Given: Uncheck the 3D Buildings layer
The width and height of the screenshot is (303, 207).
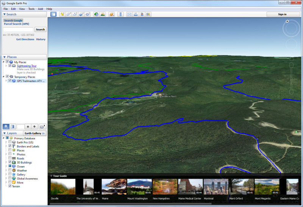Looking at the screenshot, I should pos(10,162).
